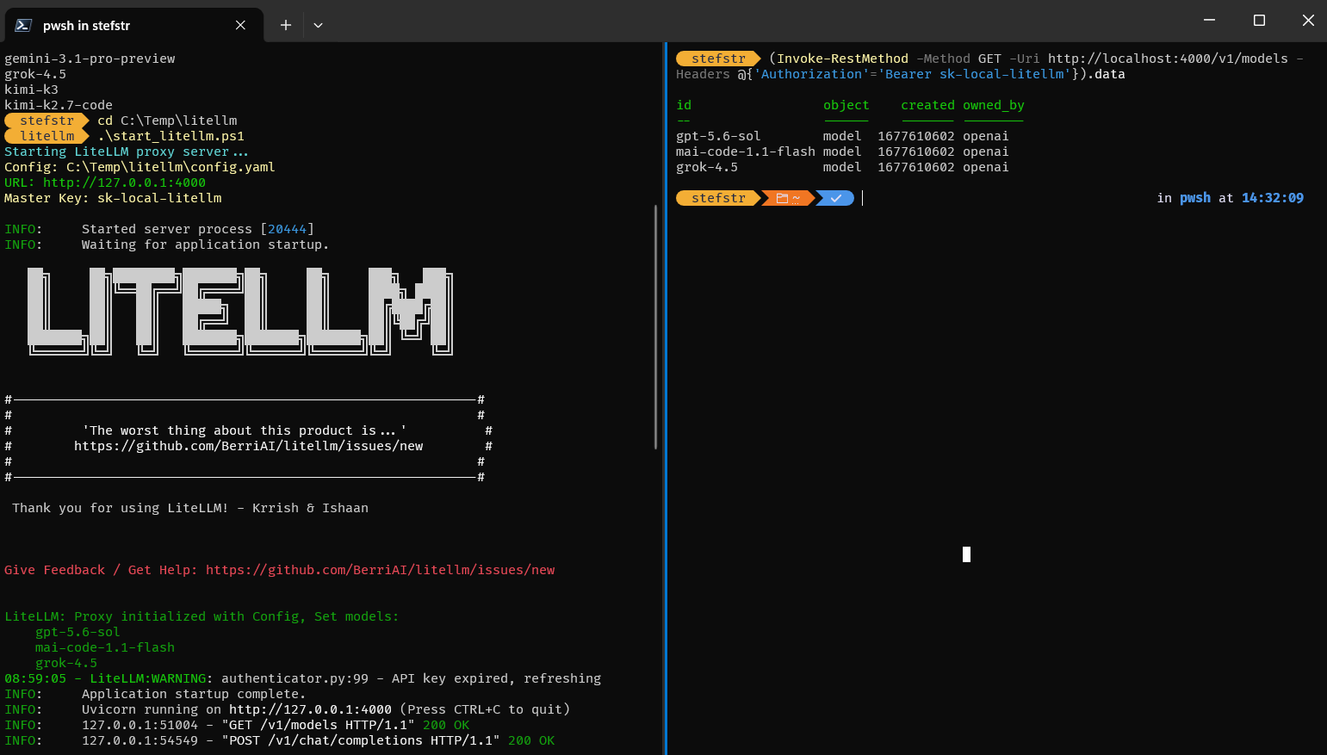The image size is (1327, 755).
Task: Click http://localhost:4000/v1/models in the right pane
Action: (1168, 59)
